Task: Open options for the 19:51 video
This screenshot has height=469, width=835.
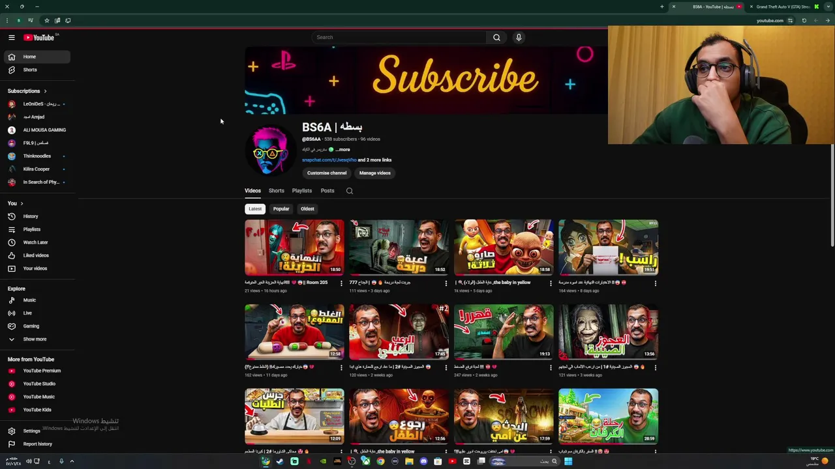Action: (656, 283)
